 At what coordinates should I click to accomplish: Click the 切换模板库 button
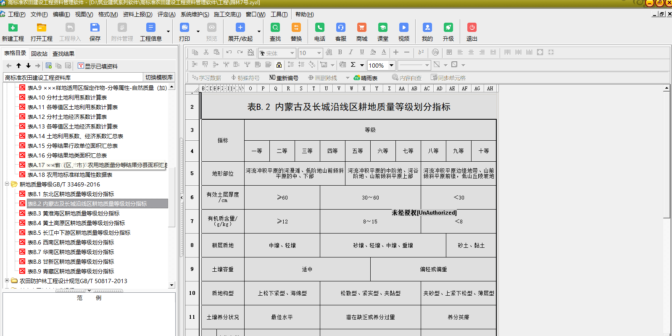point(159,77)
